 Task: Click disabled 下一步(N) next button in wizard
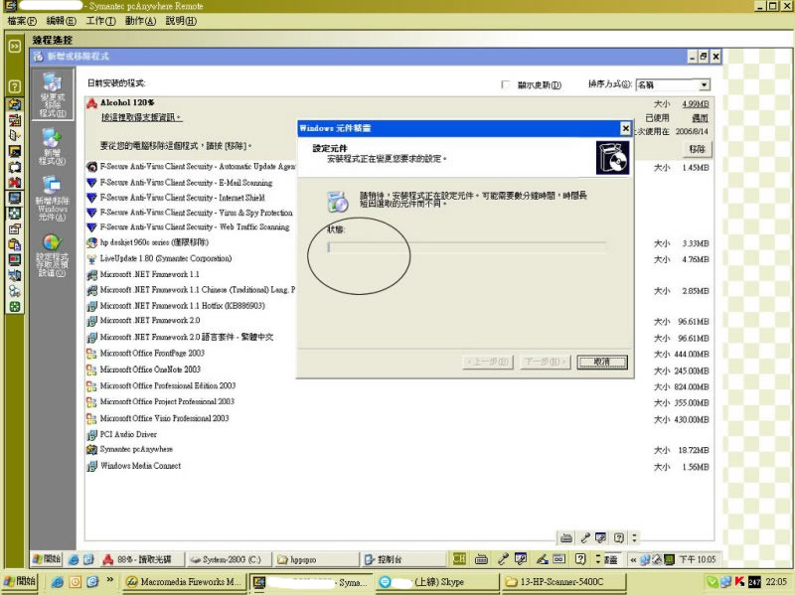tap(545, 362)
